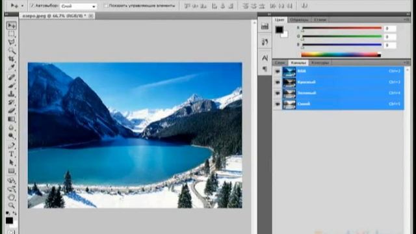The width and height of the screenshot is (416, 234).
Task: Collapse the main panel group to icons
Action: point(408,14)
